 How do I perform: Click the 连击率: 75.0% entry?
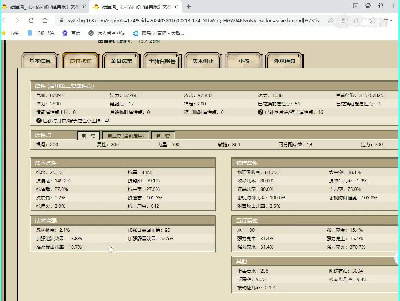coord(345,189)
